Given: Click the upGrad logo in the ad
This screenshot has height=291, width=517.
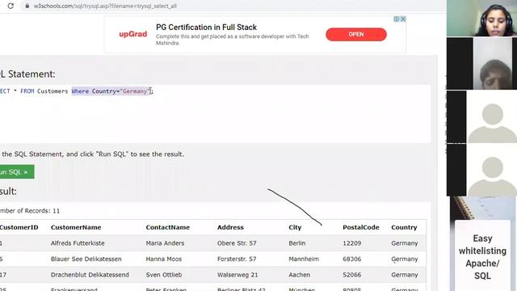Looking at the screenshot, I should pos(132,34).
